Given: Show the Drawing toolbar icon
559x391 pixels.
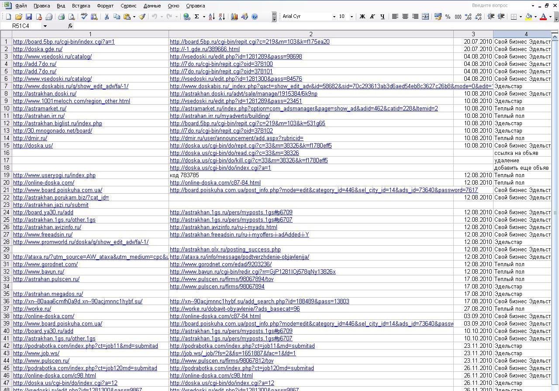Looking at the screenshot, I should 245,17.
